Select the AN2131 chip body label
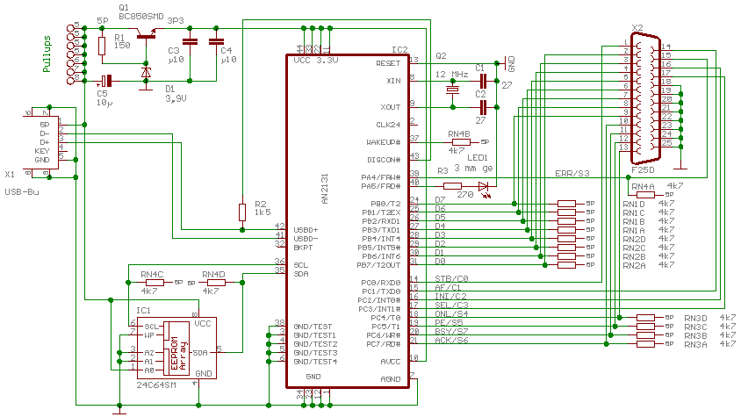Screen dimensions: 741x417 (x=325, y=189)
